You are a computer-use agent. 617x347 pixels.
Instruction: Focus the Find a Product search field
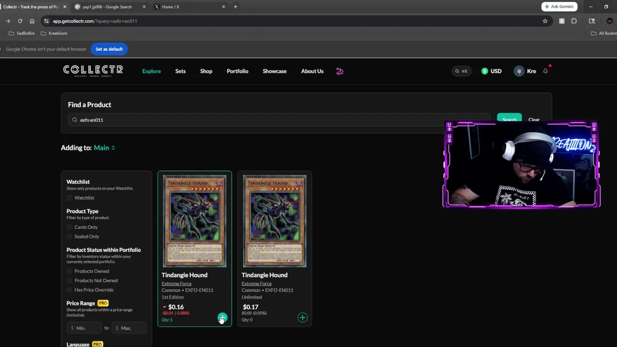tap(279, 120)
